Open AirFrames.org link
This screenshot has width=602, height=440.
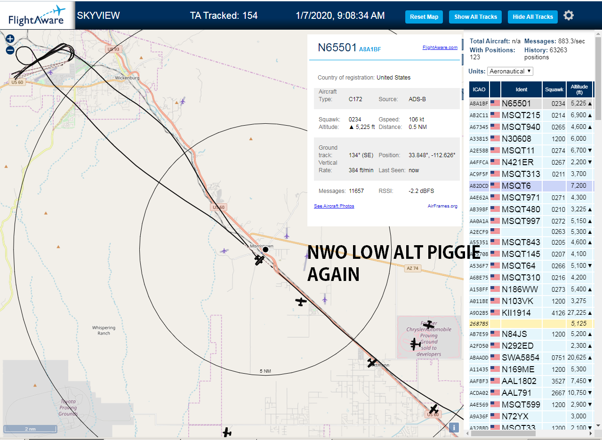pos(442,206)
